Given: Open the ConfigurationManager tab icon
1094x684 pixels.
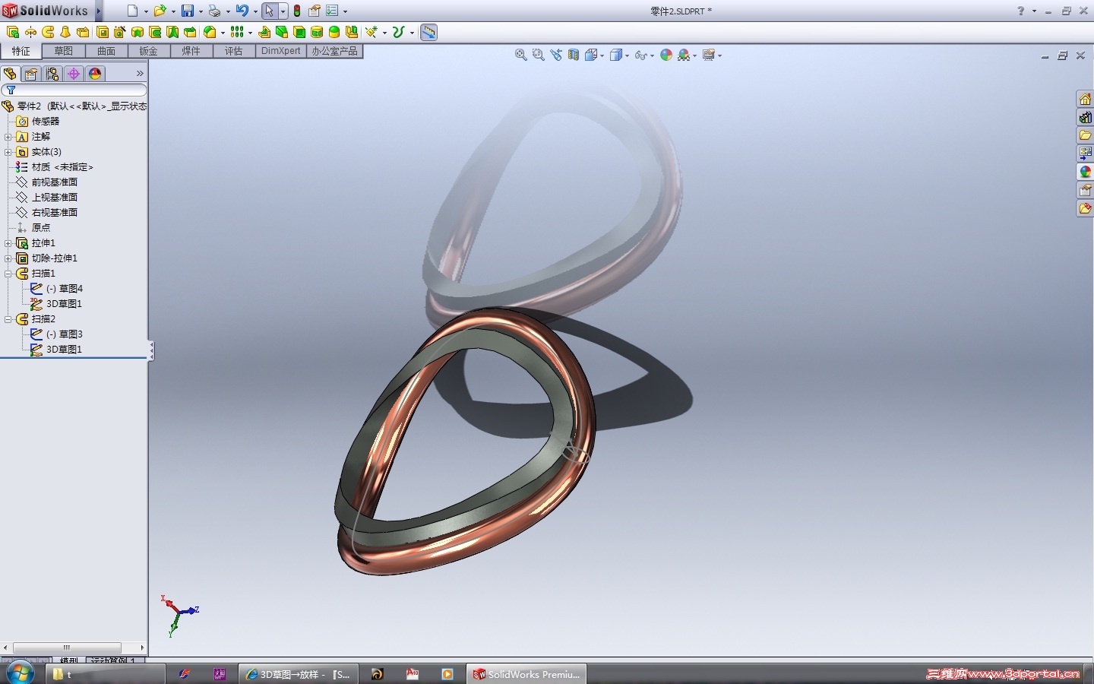Looking at the screenshot, I should point(52,74).
